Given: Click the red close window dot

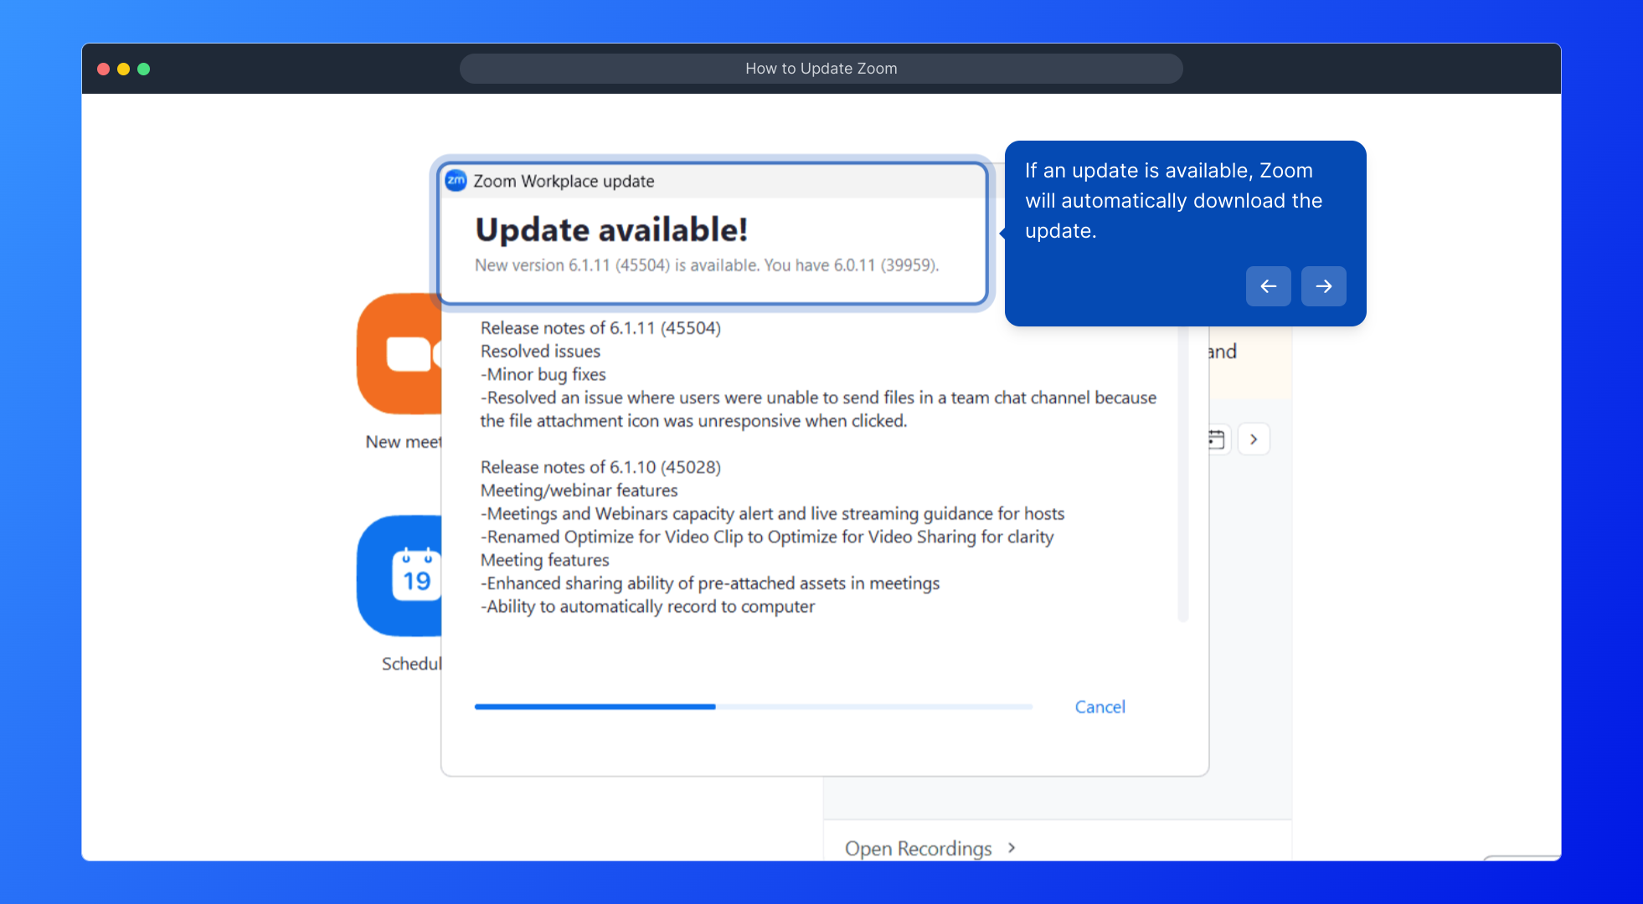Looking at the screenshot, I should 104,69.
